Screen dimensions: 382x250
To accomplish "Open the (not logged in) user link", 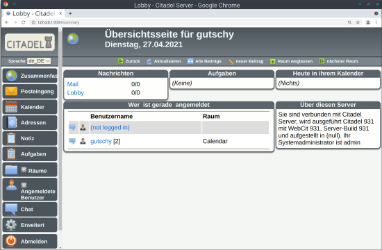I will (x=110, y=128).
